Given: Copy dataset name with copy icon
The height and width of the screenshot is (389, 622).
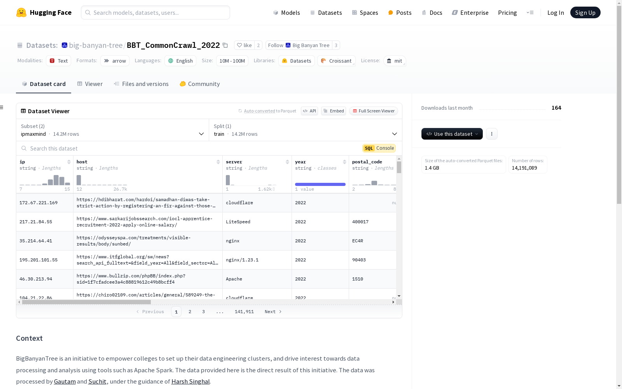Looking at the screenshot, I should 225,46.
